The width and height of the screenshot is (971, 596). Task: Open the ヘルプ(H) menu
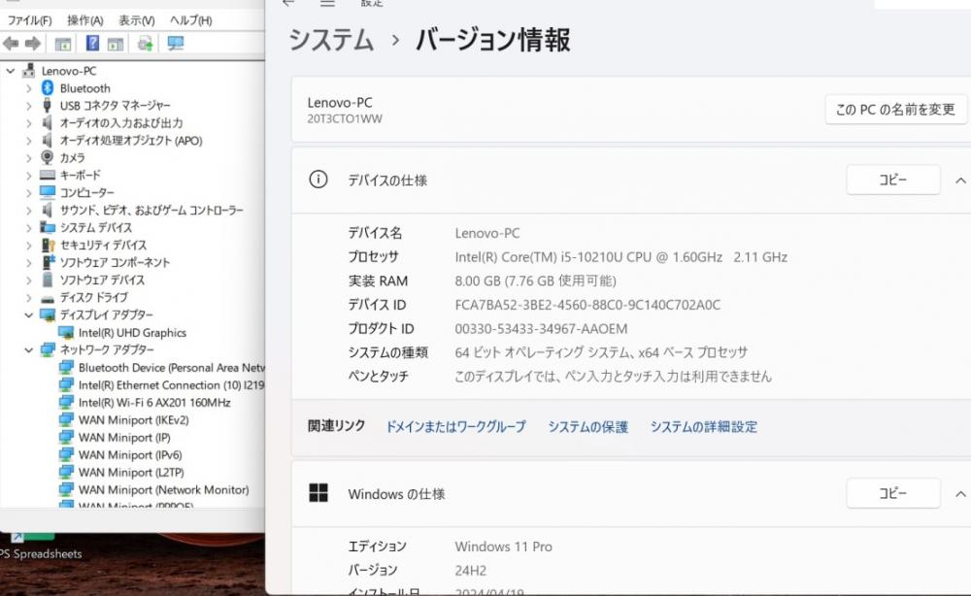click(190, 20)
